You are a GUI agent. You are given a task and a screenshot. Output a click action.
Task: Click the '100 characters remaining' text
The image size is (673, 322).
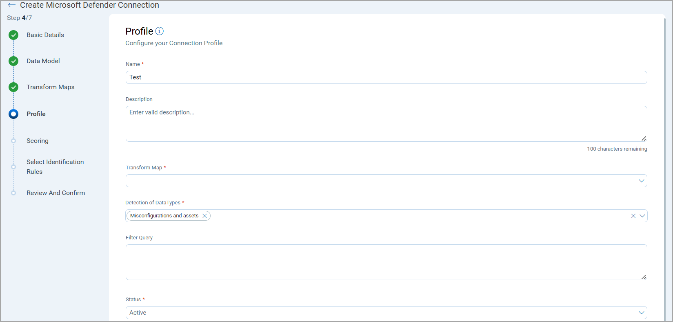[x=617, y=149]
